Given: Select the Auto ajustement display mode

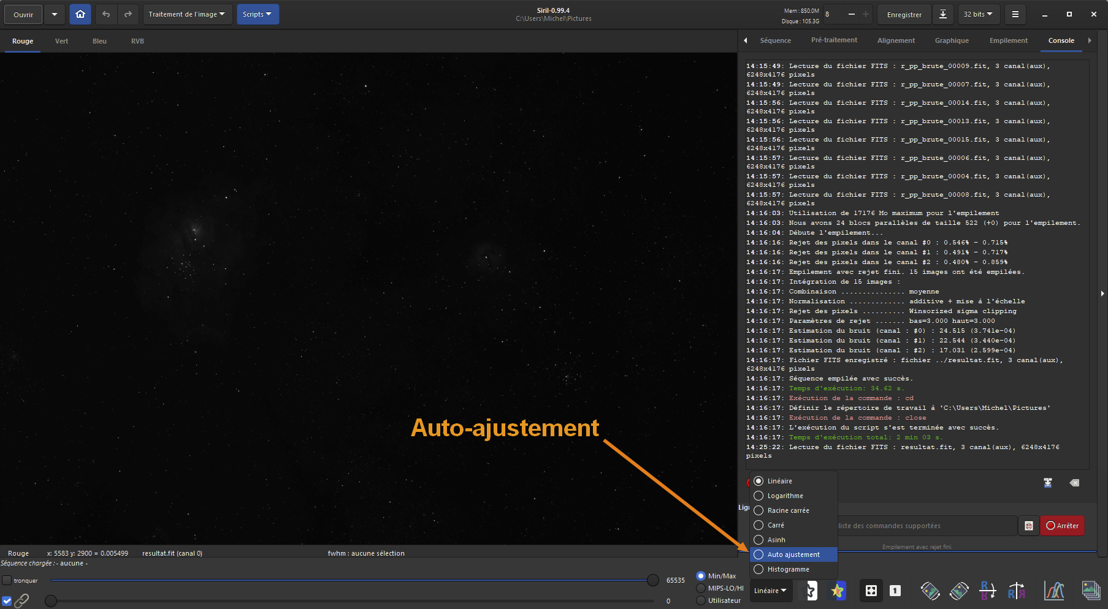Looking at the screenshot, I should [x=793, y=554].
